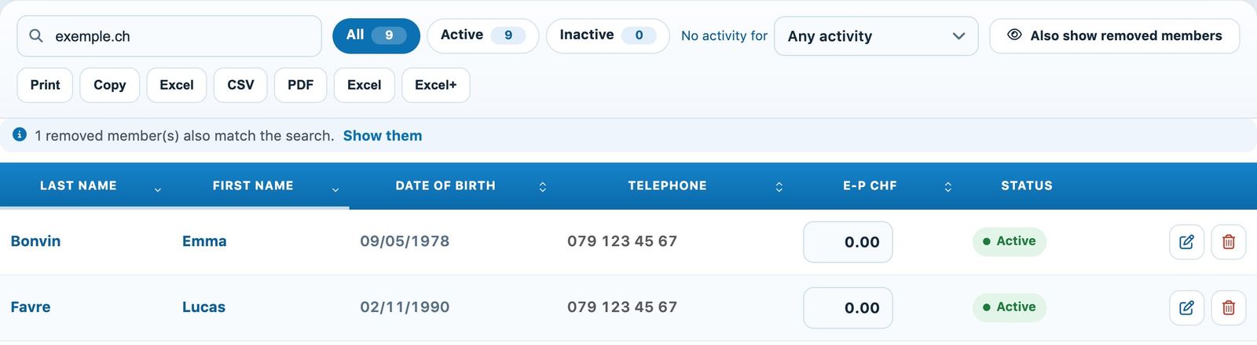This screenshot has width=1257, height=345.
Task: Filter list to Active members
Action: [482, 35]
